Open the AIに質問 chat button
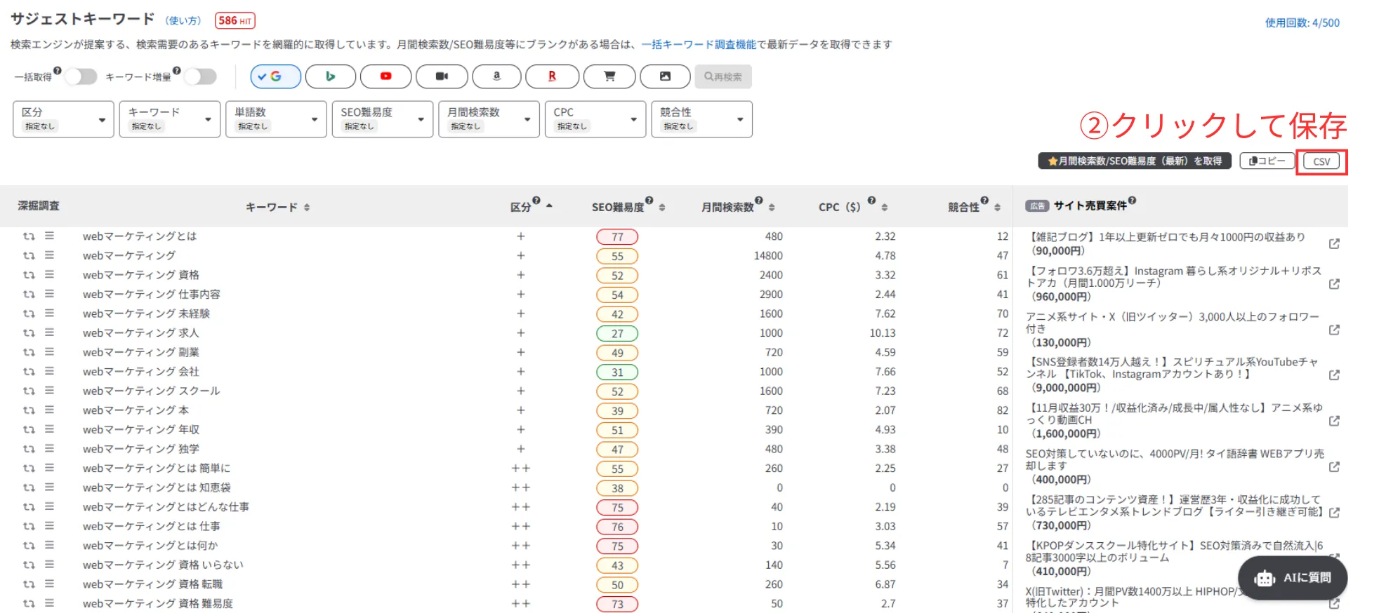Image resolution: width=1379 pixels, height=613 pixels. pyautogui.click(x=1293, y=578)
